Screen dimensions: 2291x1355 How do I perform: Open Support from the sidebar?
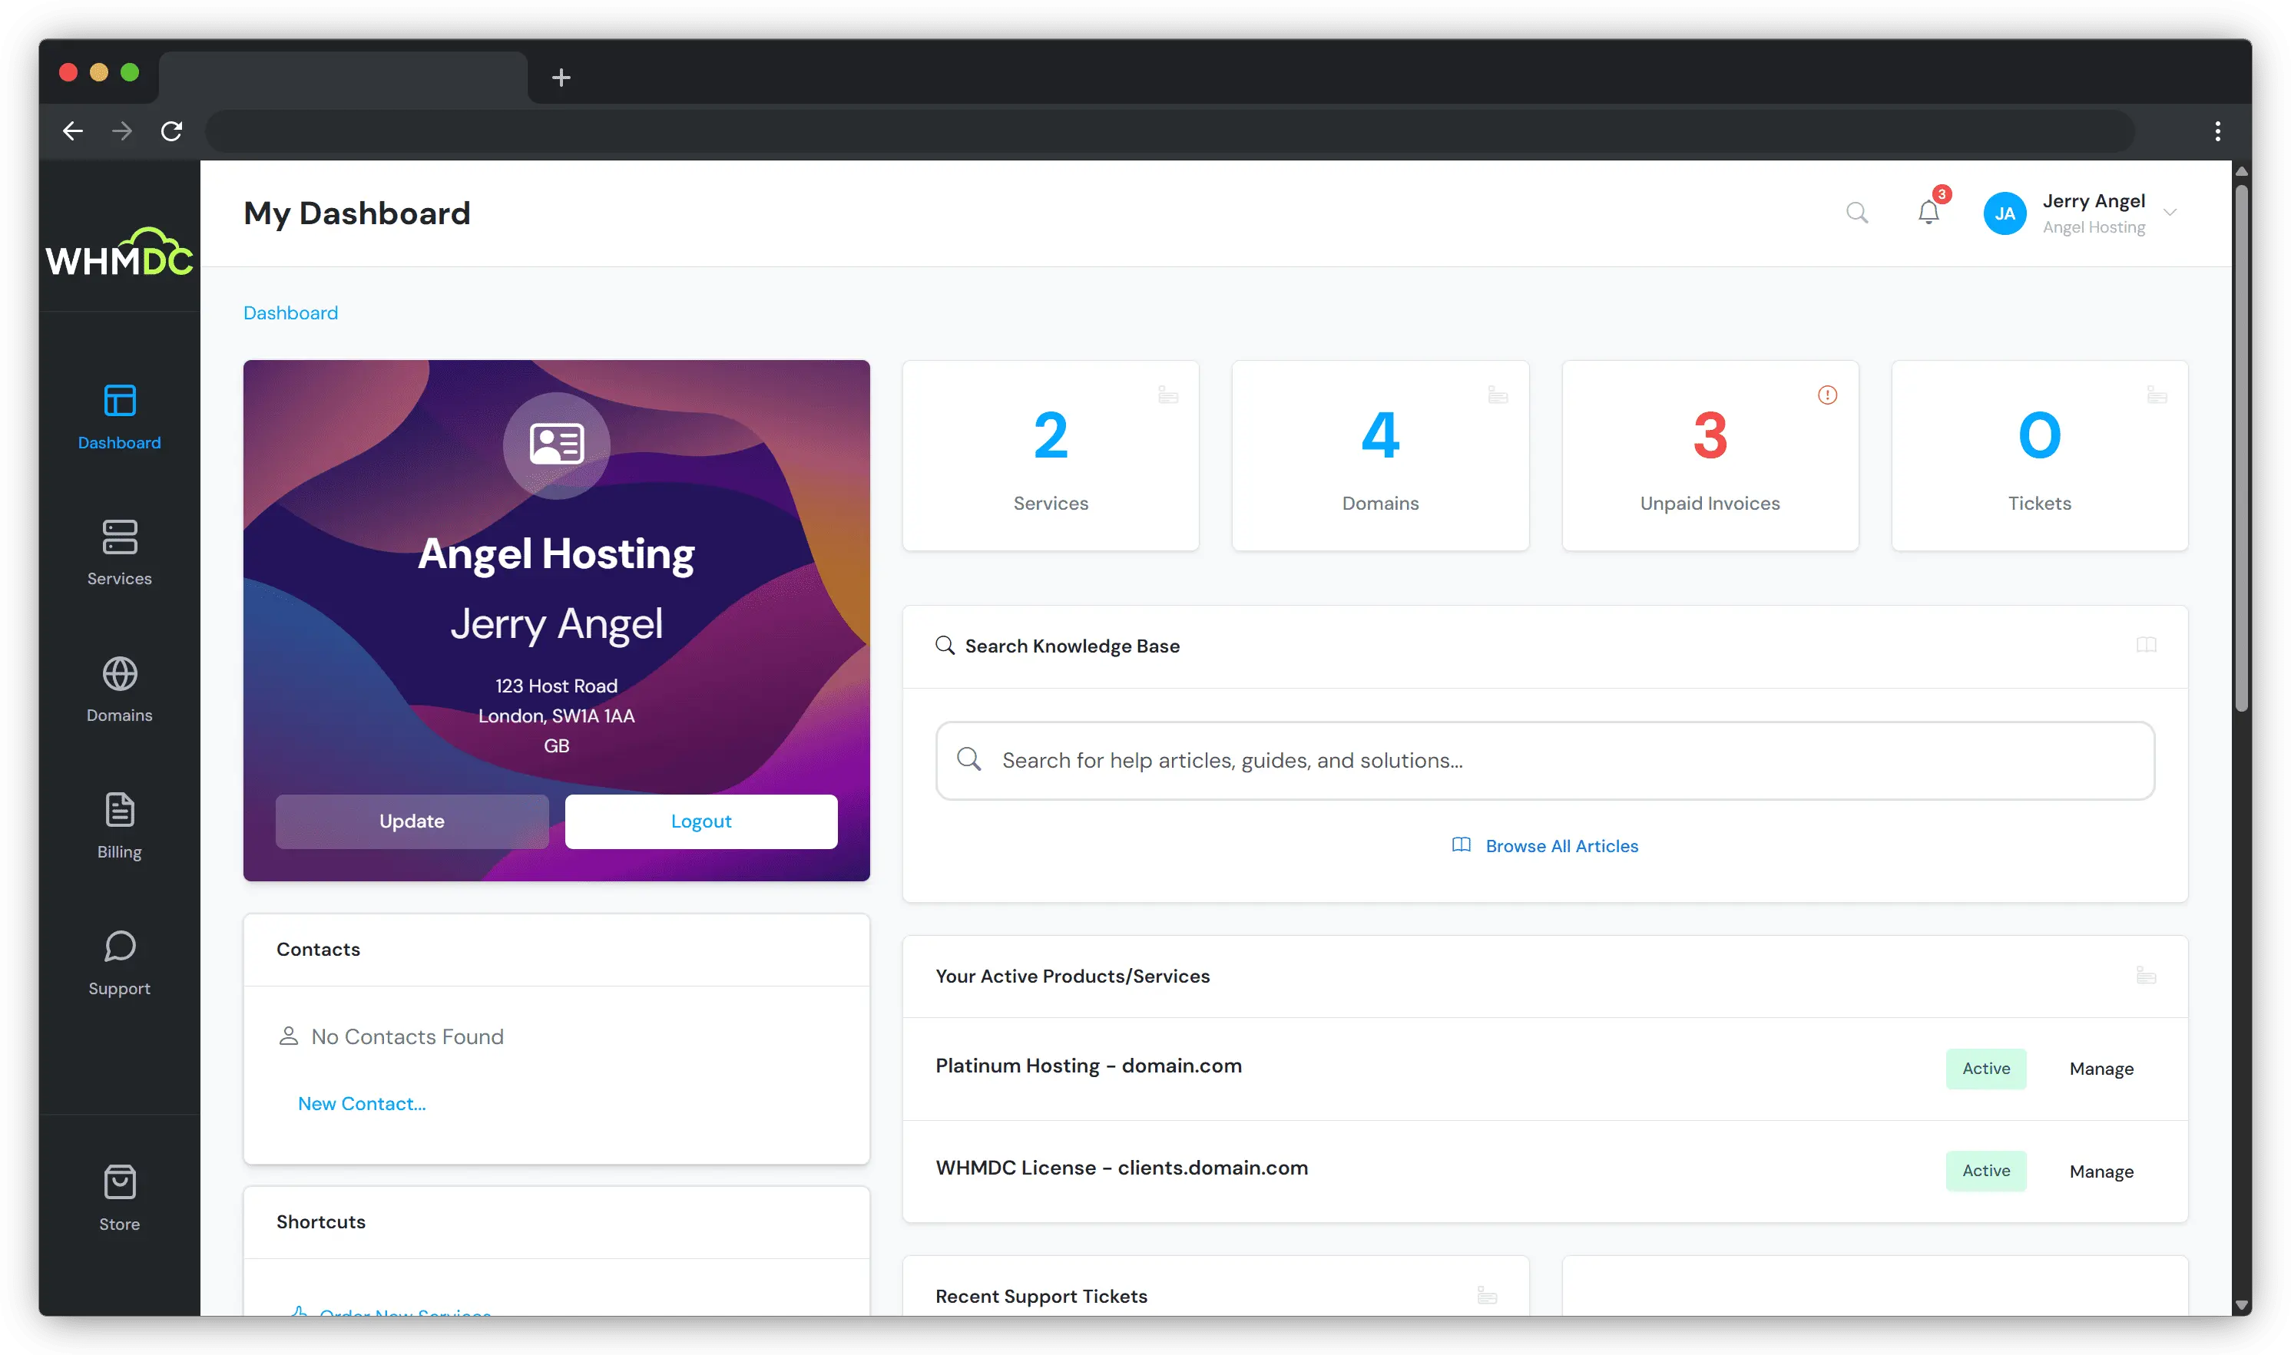(120, 963)
